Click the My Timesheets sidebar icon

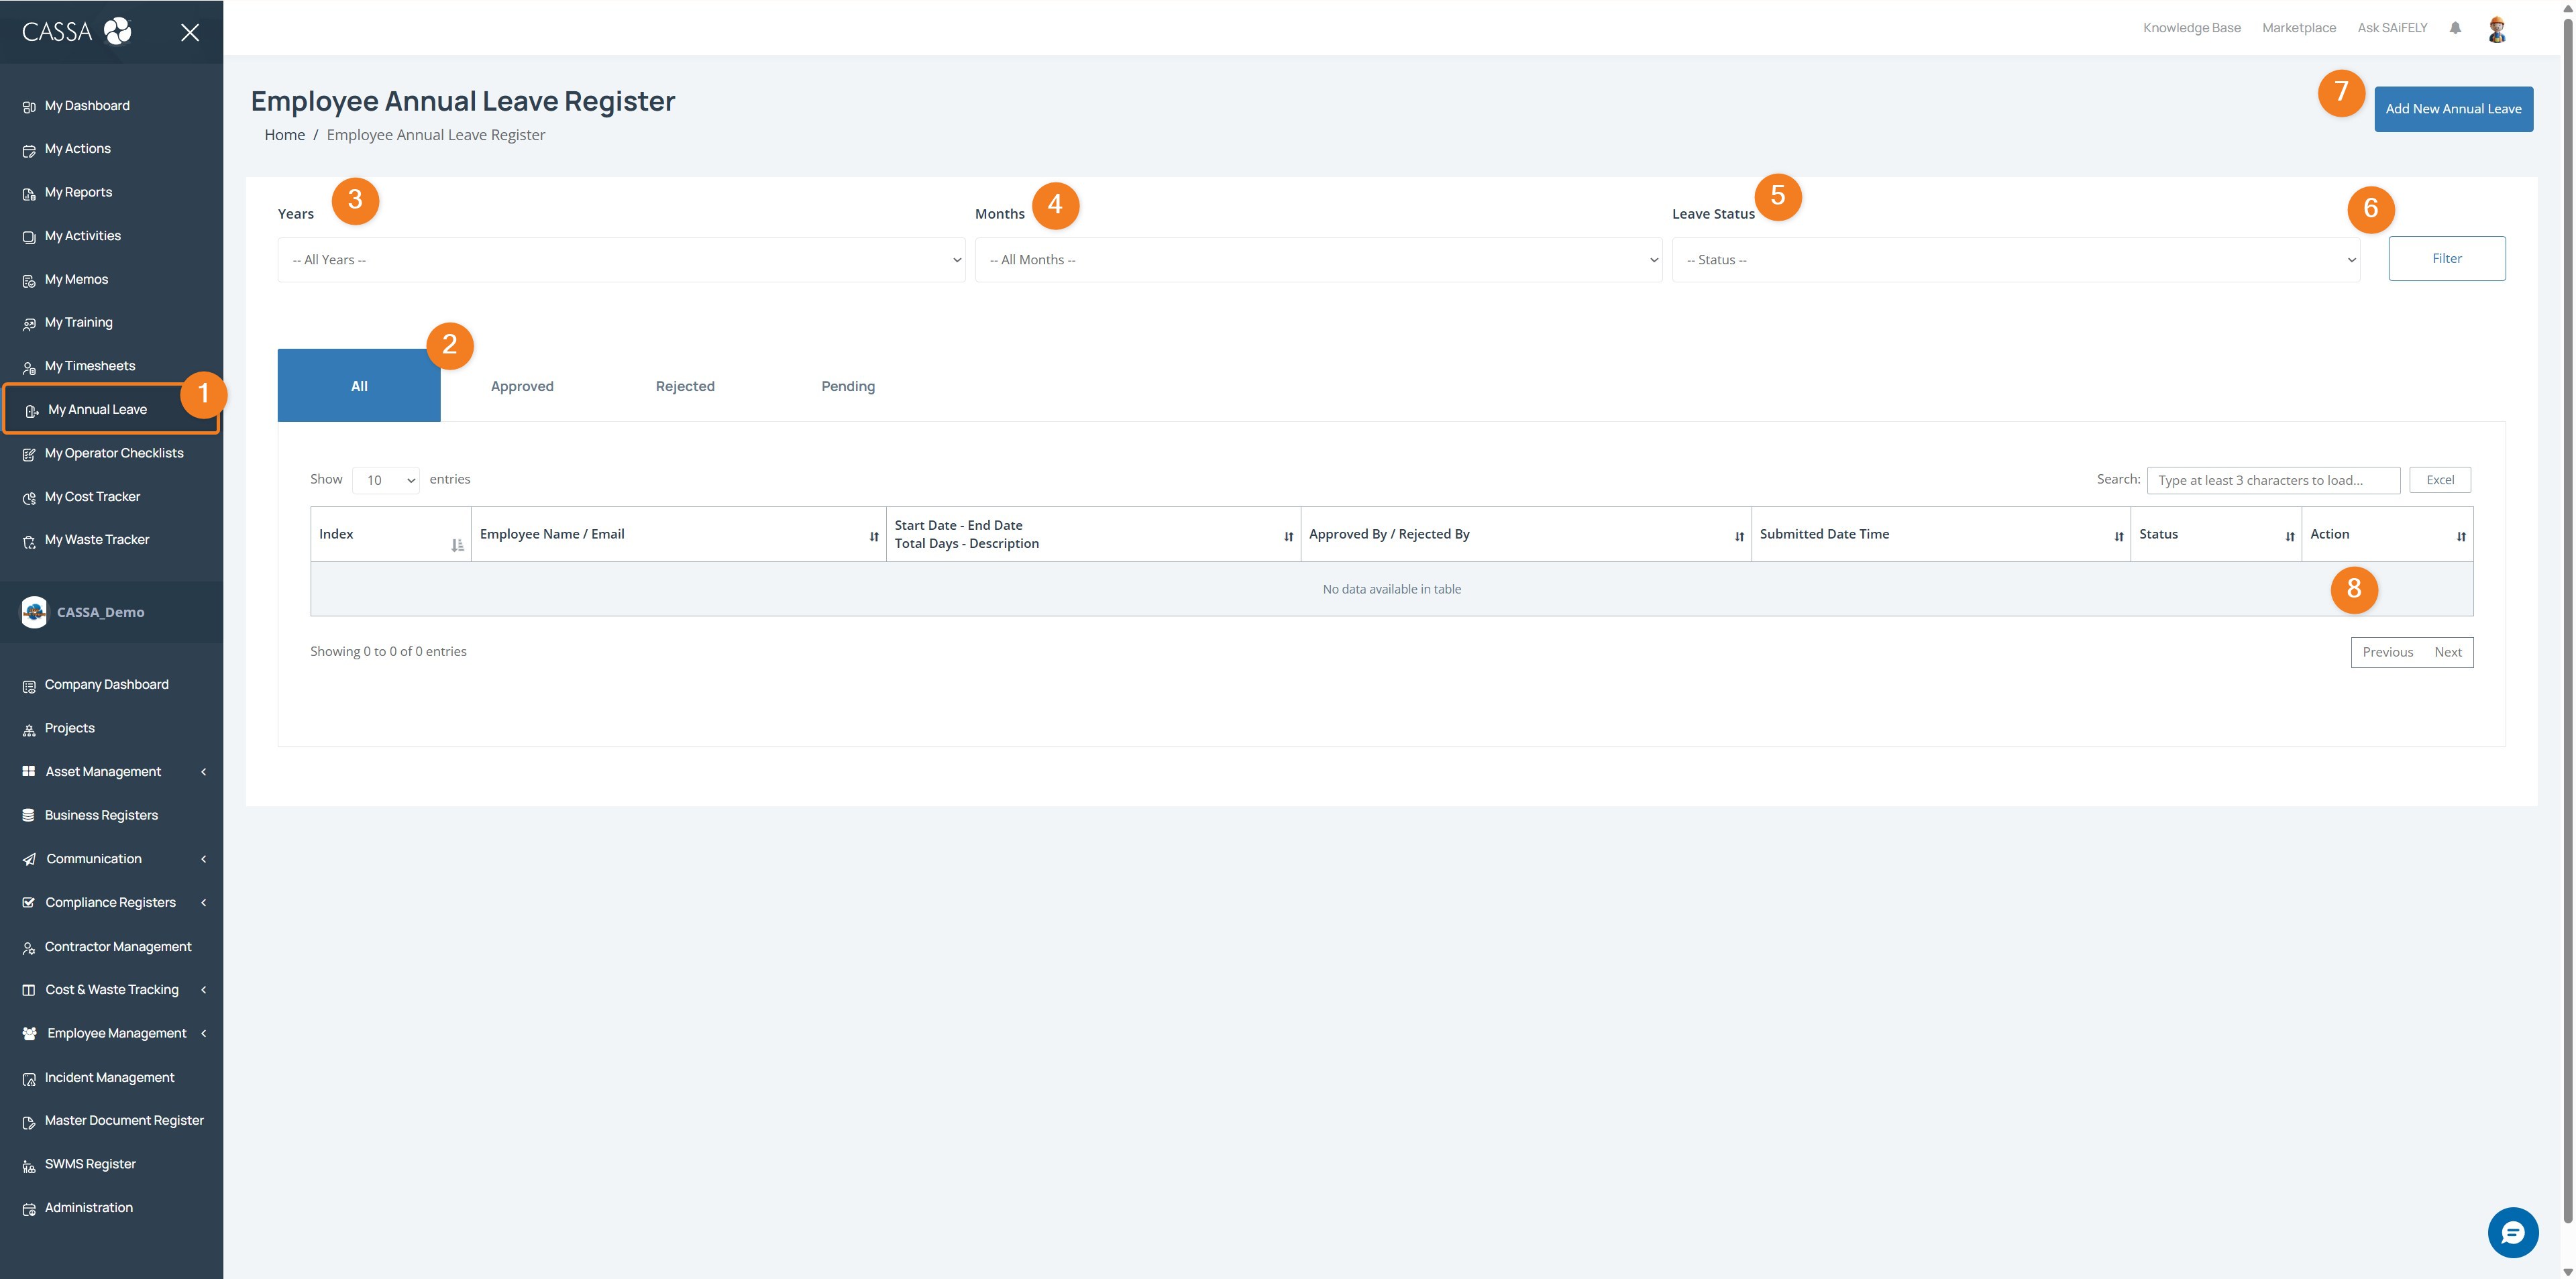[29, 367]
